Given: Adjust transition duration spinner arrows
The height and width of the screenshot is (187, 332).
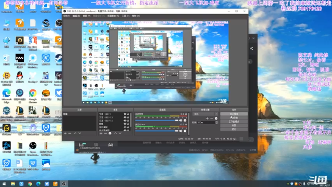Looking at the screenshot, I should [x=216, y=123].
